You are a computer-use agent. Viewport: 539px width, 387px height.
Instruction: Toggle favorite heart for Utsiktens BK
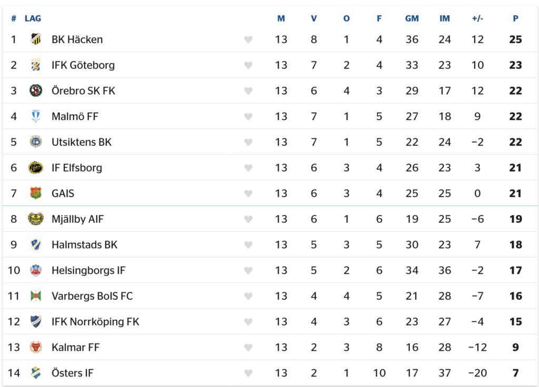click(248, 142)
